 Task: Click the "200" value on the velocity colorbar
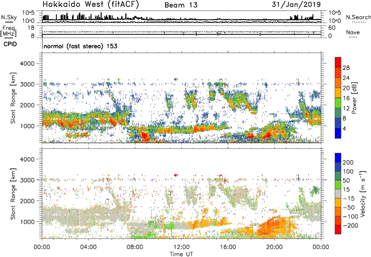click(x=348, y=162)
